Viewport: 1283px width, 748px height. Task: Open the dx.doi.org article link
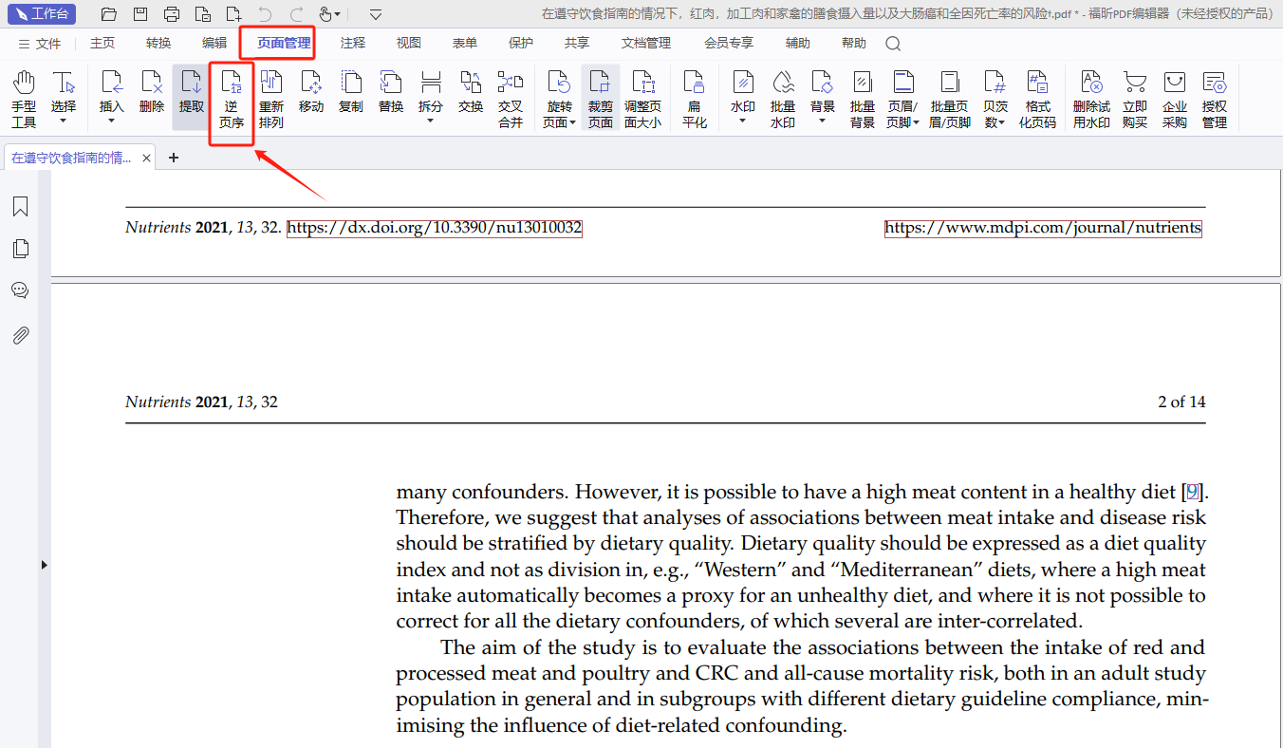(x=434, y=228)
